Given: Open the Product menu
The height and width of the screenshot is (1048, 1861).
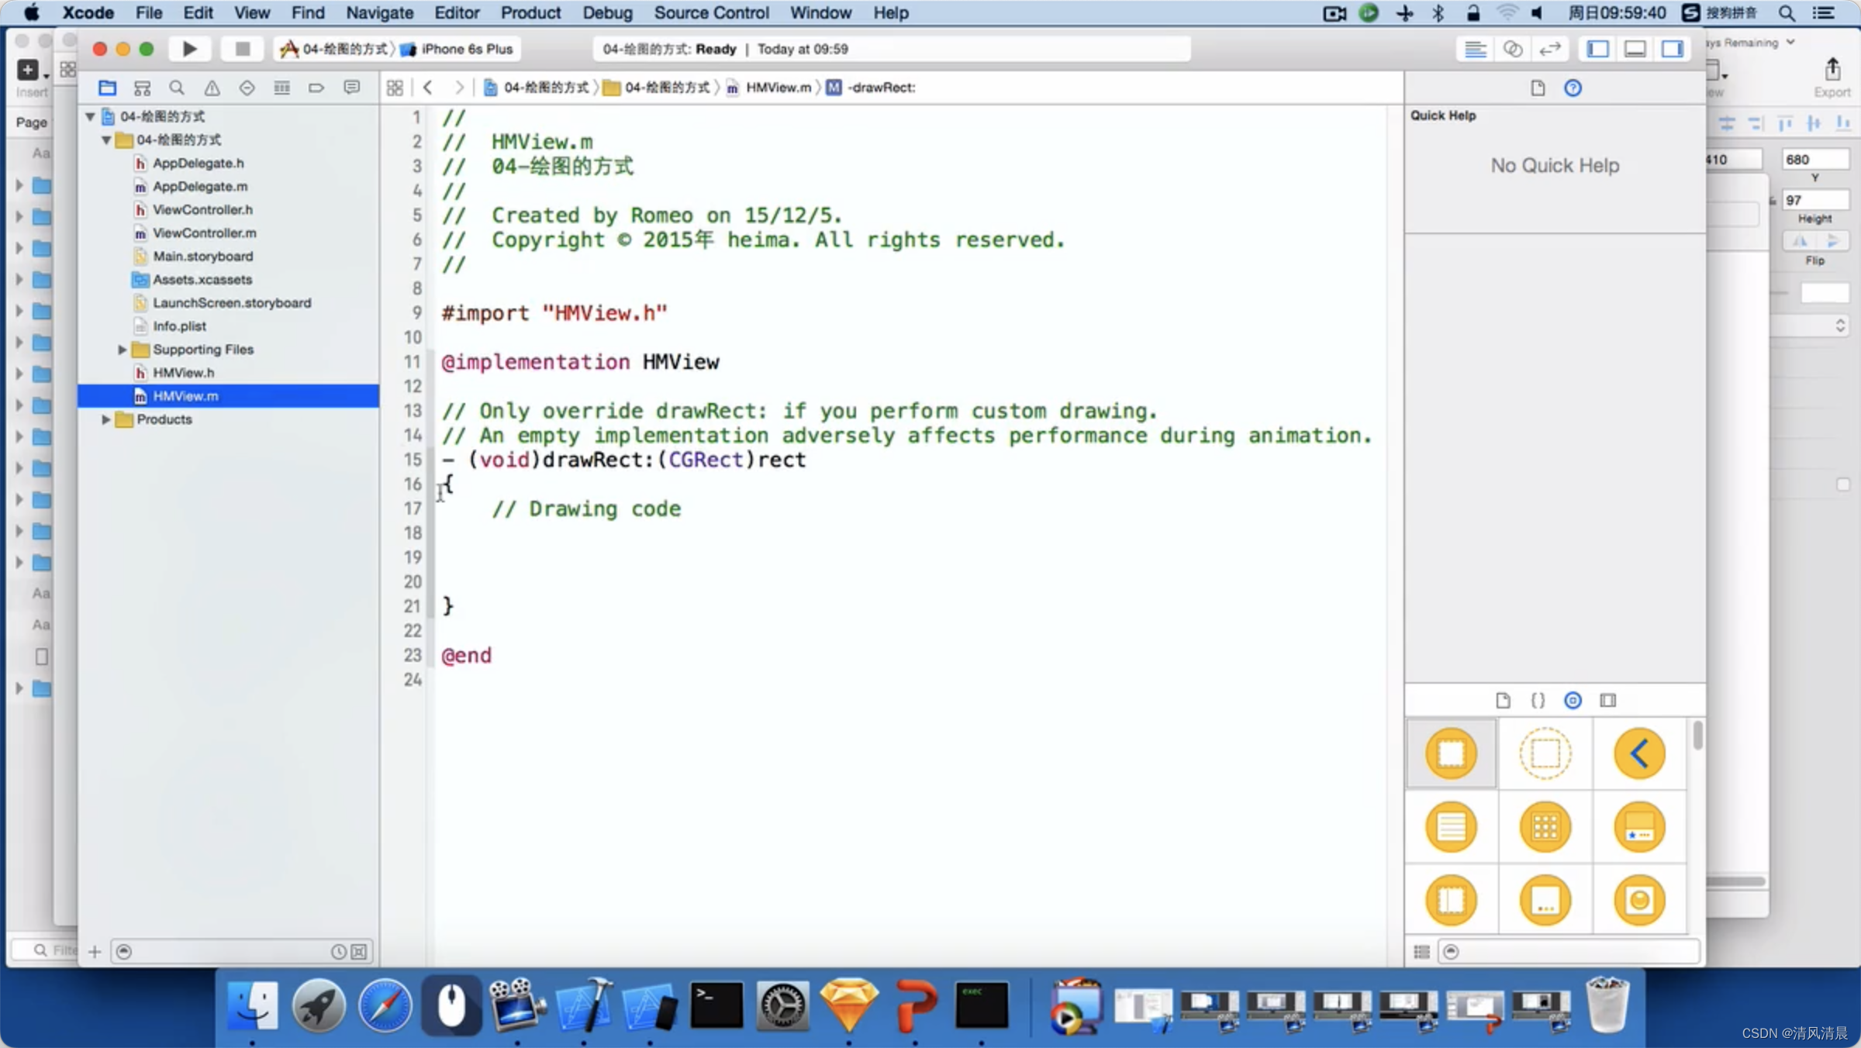Looking at the screenshot, I should click(x=530, y=12).
